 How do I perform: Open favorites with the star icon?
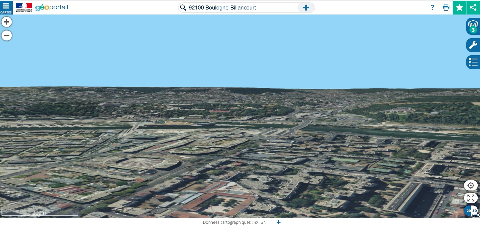pos(459,7)
